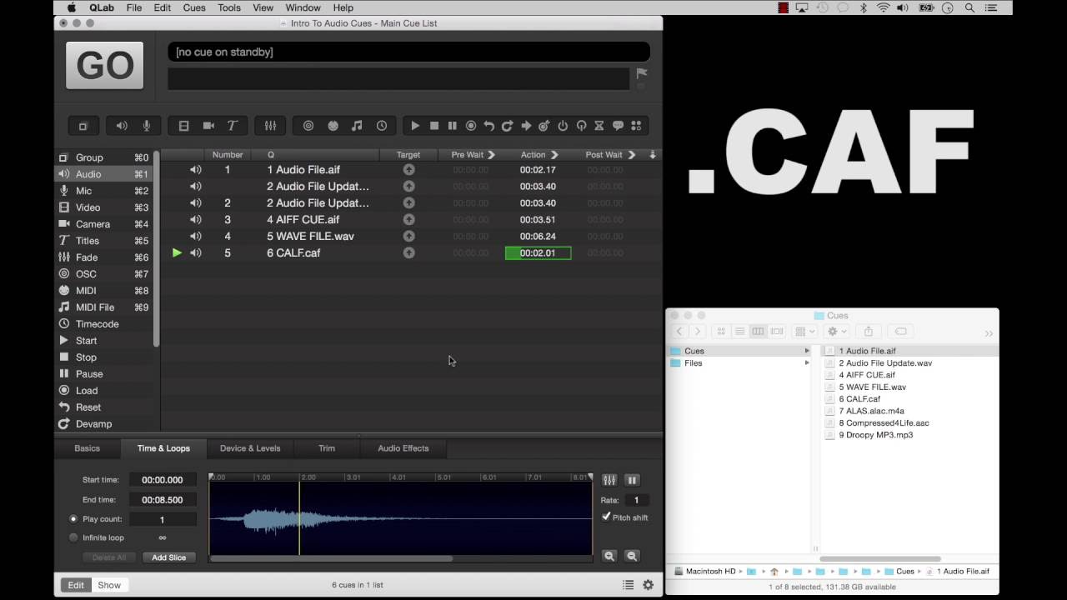Click the speaker Audio cue icon in toolbar row

[x=122, y=126]
